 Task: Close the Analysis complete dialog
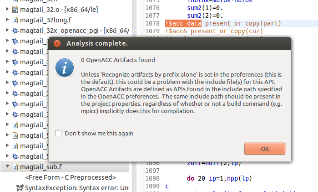pos(57,43)
